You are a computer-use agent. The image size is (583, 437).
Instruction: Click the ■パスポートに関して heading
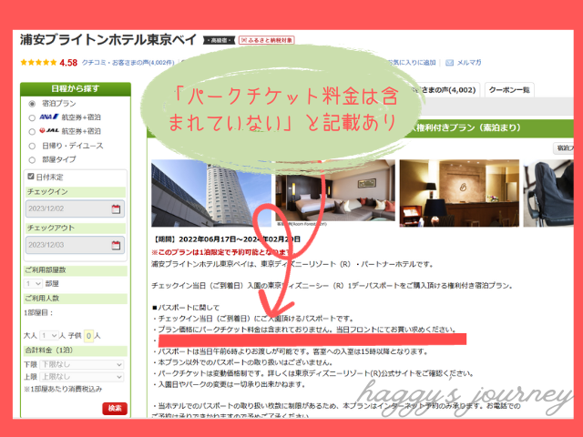coord(186,308)
